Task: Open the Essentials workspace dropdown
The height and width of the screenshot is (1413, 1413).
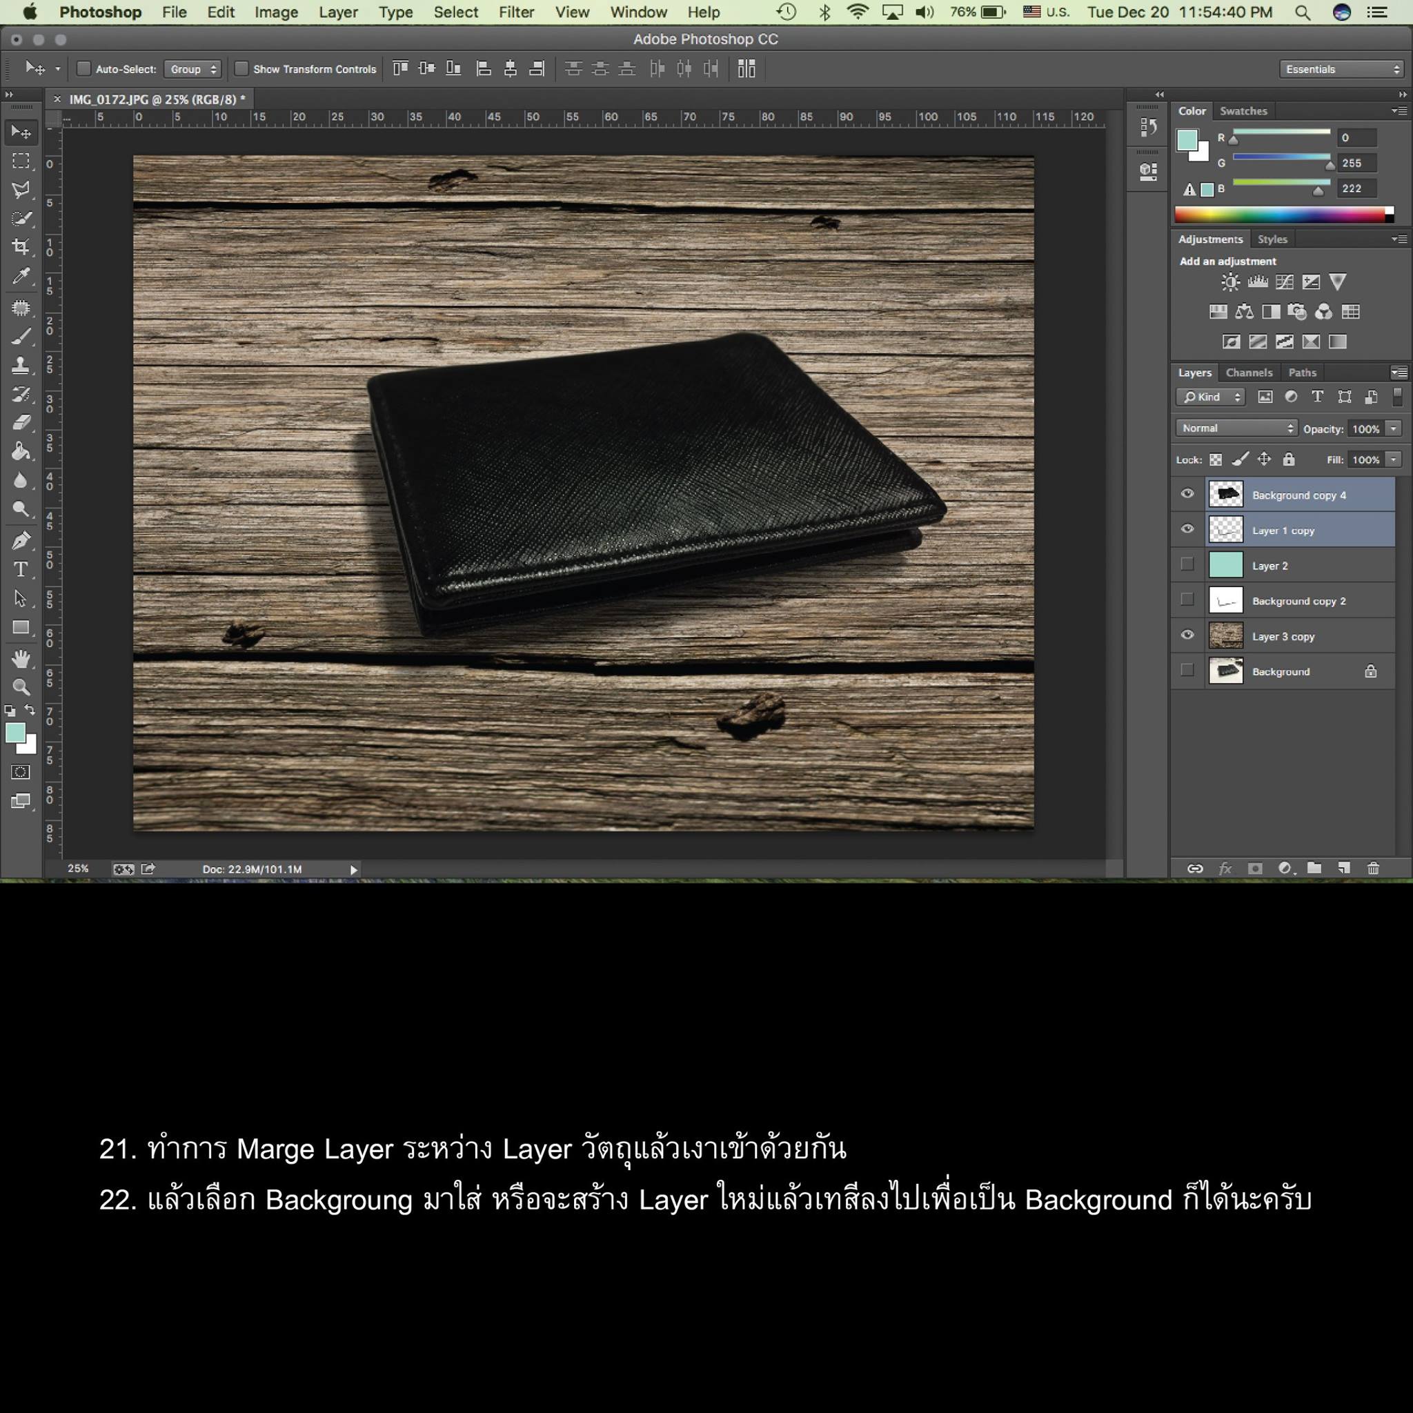Action: [1341, 69]
